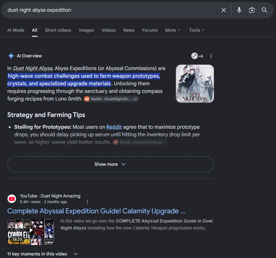Go to the News tab
Viewport: 276px width, 258px height.
click(129, 30)
